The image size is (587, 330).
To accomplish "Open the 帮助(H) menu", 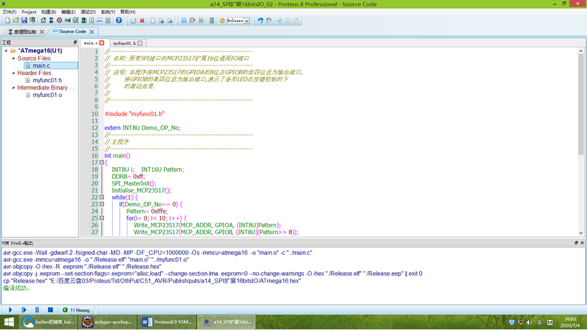I will (127, 12).
